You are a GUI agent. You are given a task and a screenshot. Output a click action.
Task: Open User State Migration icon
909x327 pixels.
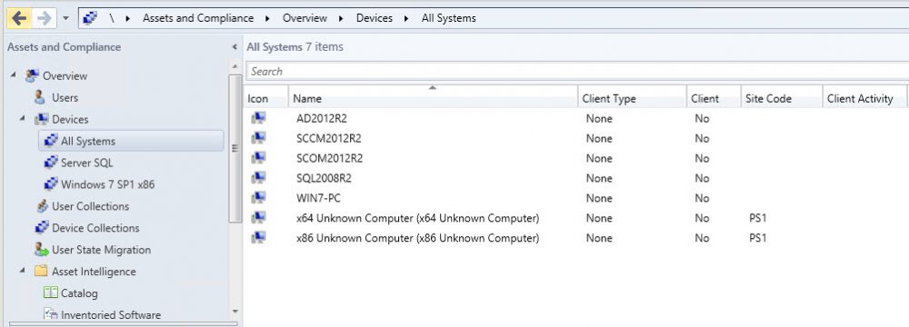tap(42, 249)
